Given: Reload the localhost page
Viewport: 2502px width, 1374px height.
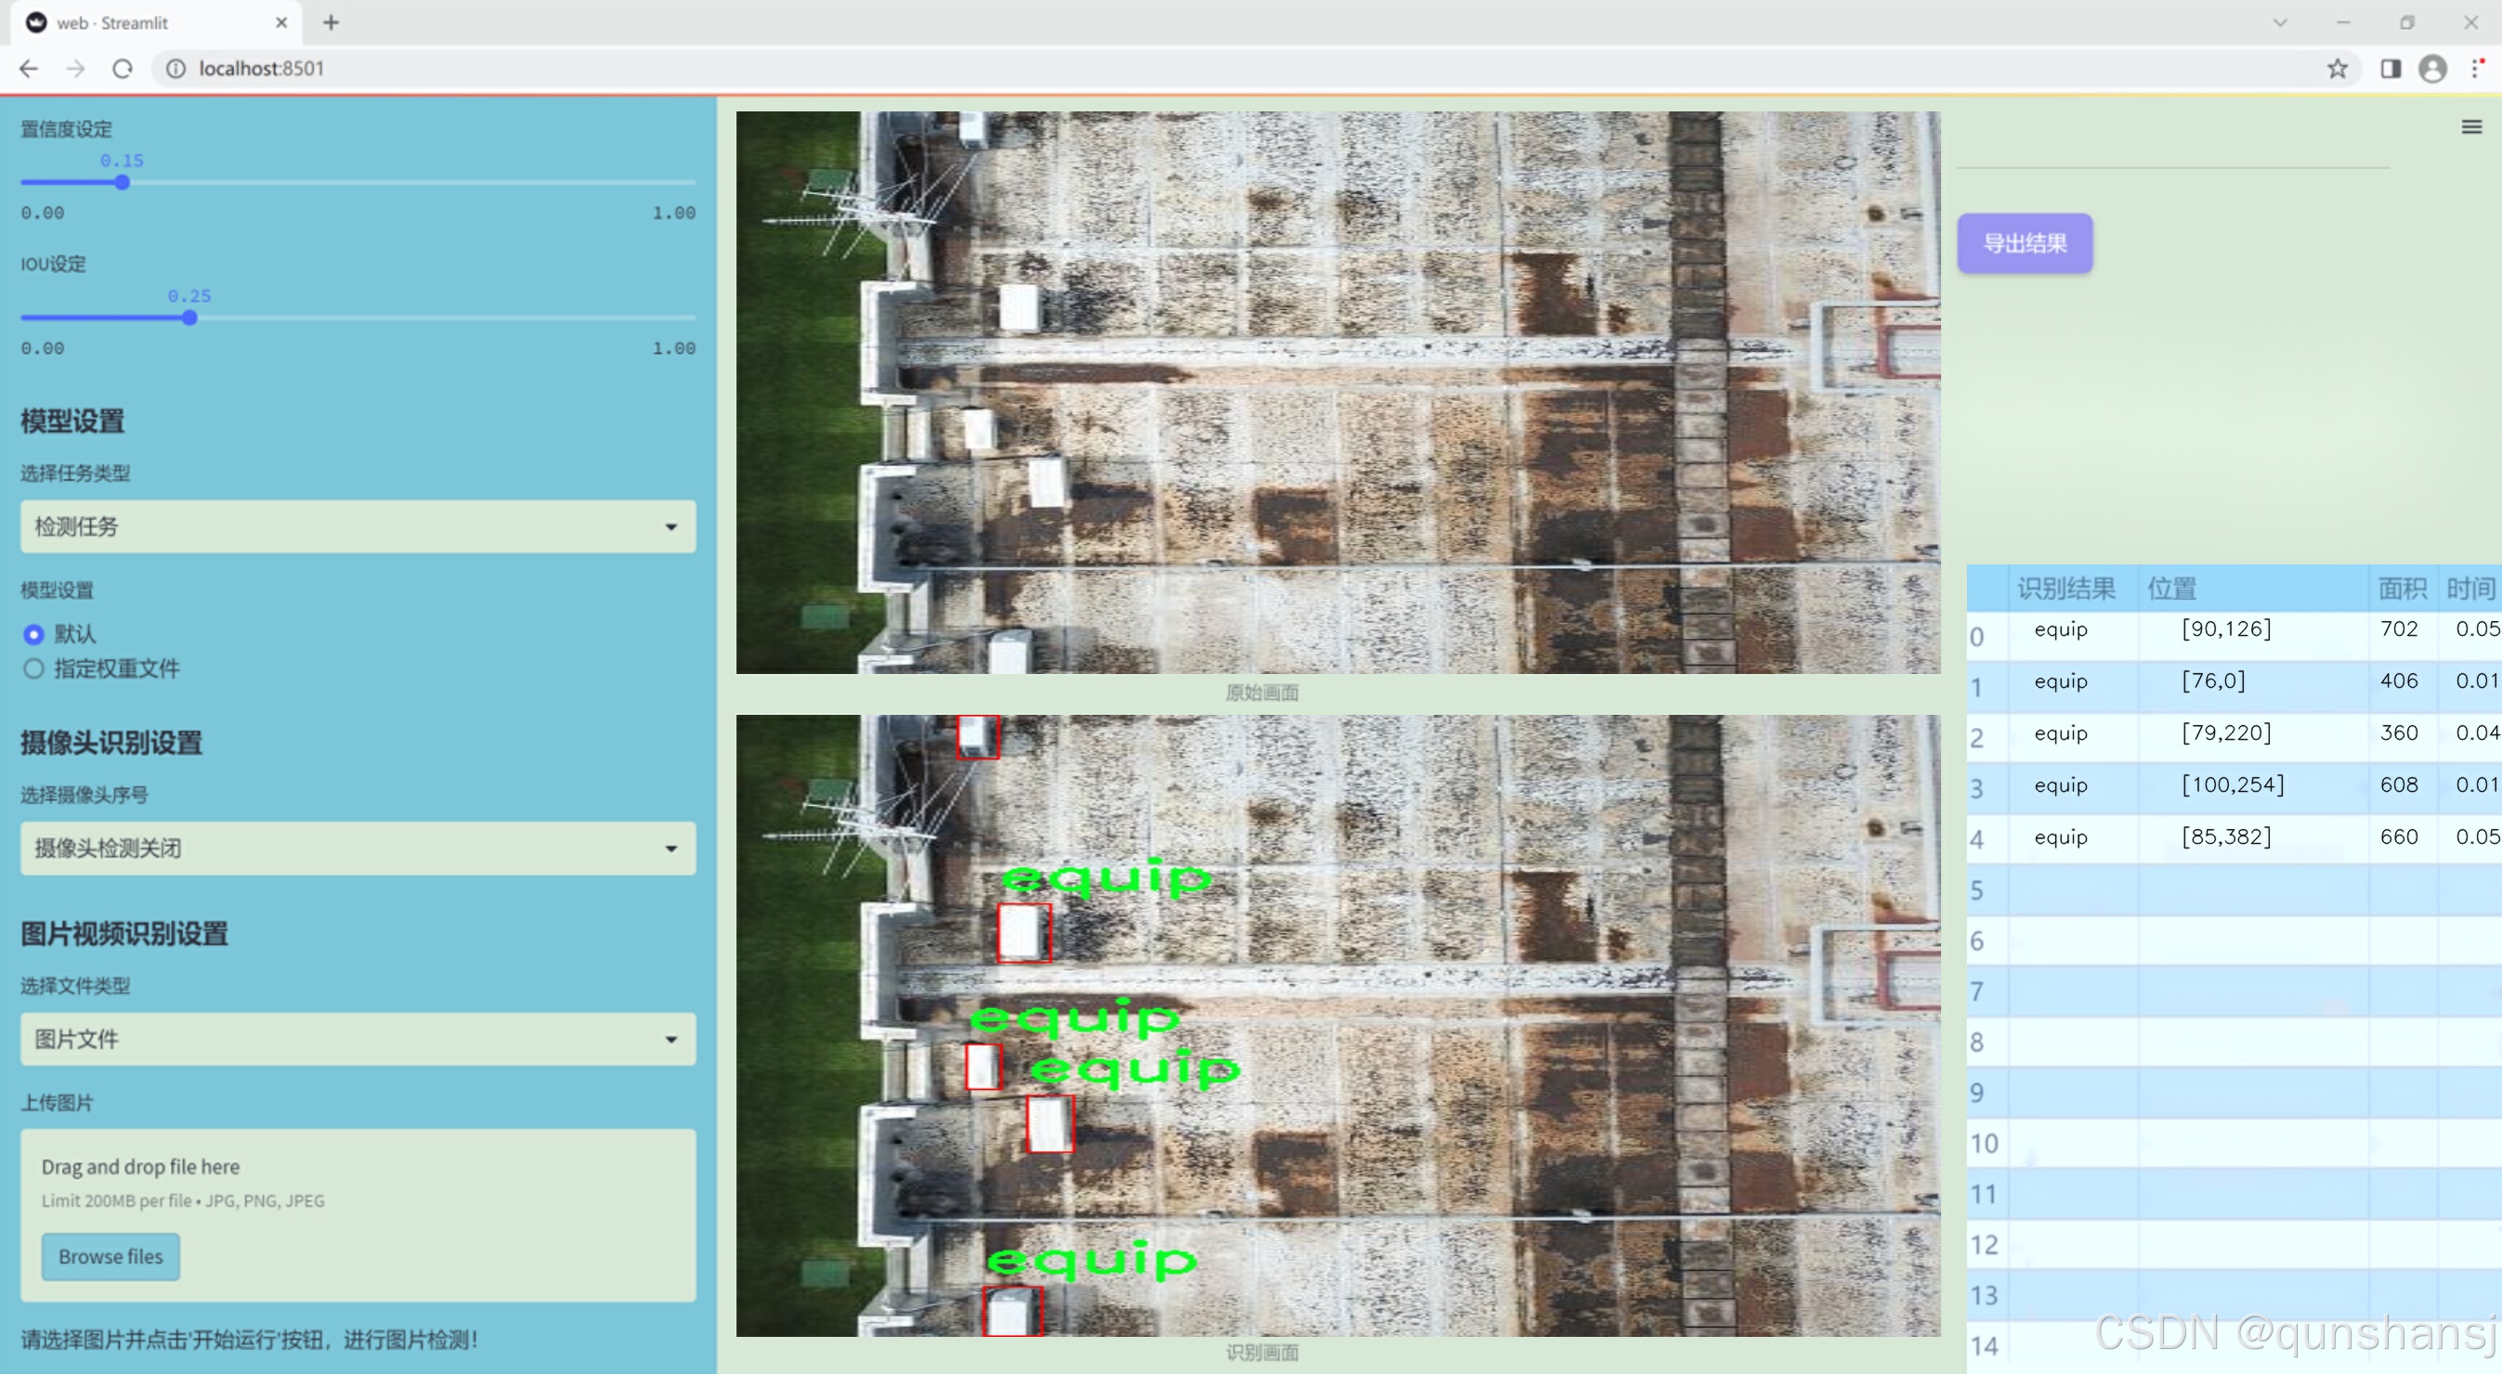Looking at the screenshot, I should (x=123, y=69).
